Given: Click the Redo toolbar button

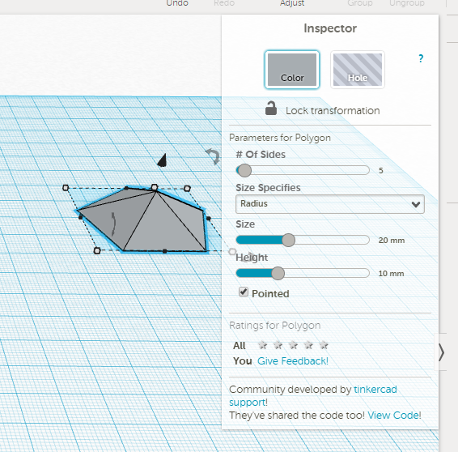Looking at the screenshot, I should coord(224,3).
